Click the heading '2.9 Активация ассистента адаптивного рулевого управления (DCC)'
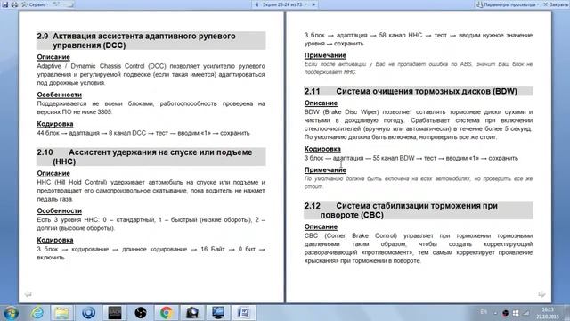This screenshot has height=321, width=570. pos(151,40)
